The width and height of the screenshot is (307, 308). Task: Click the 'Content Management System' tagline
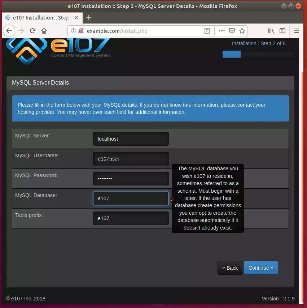[x=80, y=55]
